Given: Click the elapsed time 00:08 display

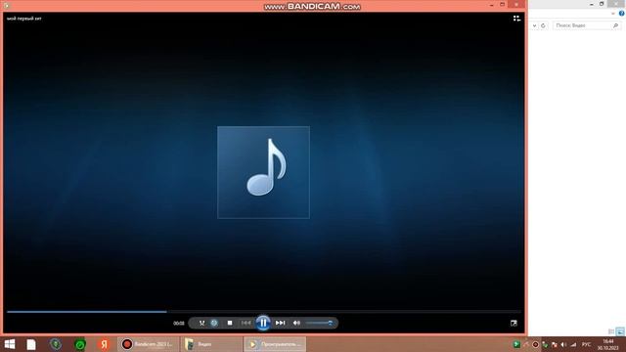Looking at the screenshot, I should (x=179, y=324).
